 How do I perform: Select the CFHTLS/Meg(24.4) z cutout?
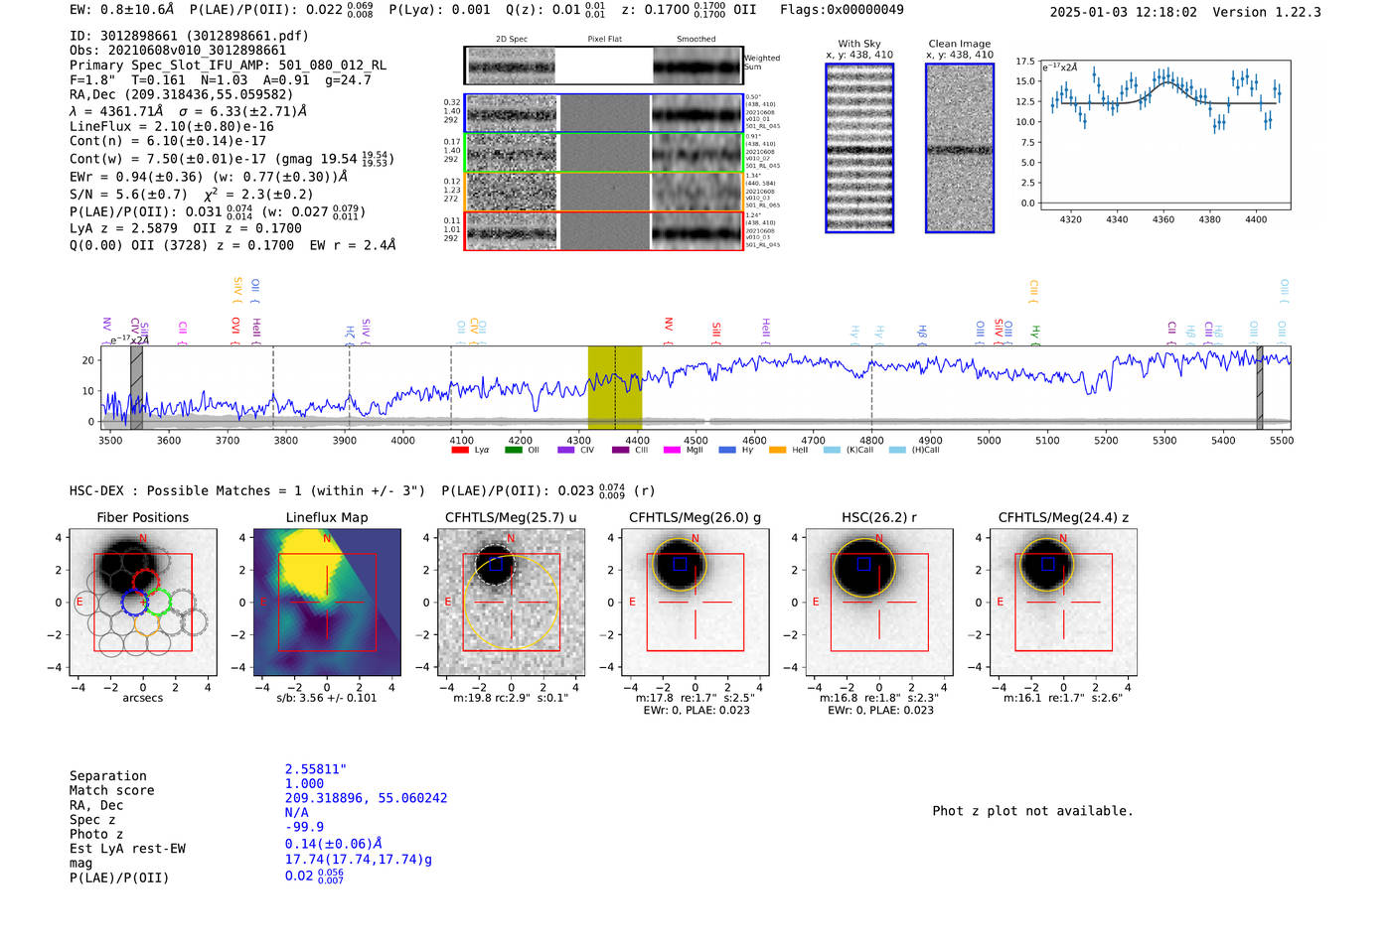click(1063, 602)
